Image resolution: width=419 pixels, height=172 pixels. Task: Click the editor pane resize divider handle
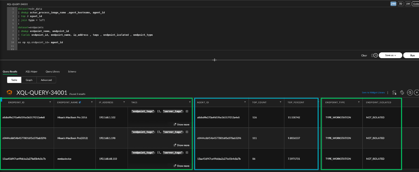tap(215, 60)
